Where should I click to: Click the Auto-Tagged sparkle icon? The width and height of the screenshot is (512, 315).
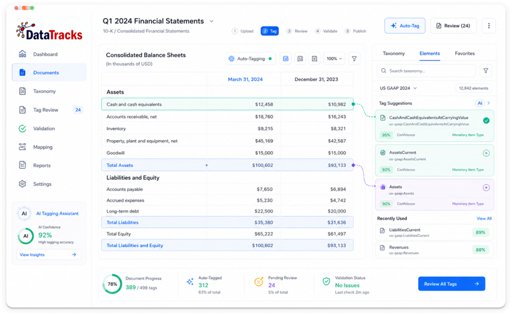pyautogui.click(x=190, y=281)
